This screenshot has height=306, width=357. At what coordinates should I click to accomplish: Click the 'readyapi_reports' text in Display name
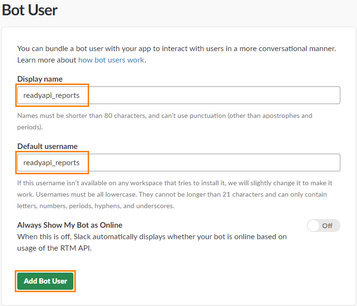coord(51,95)
